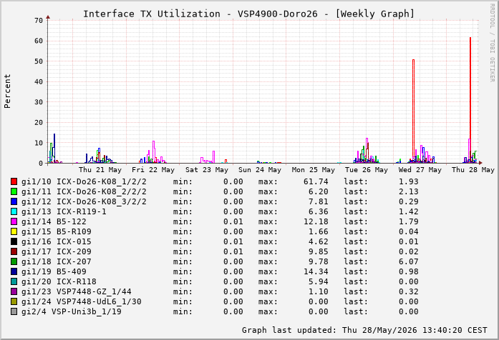Select legend label gi1/18 ICX-207
The image size is (499, 340).
[x=57, y=261]
